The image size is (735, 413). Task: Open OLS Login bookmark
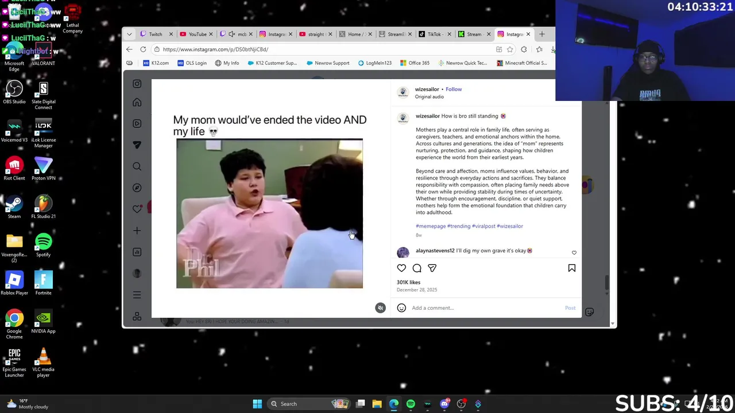click(192, 63)
